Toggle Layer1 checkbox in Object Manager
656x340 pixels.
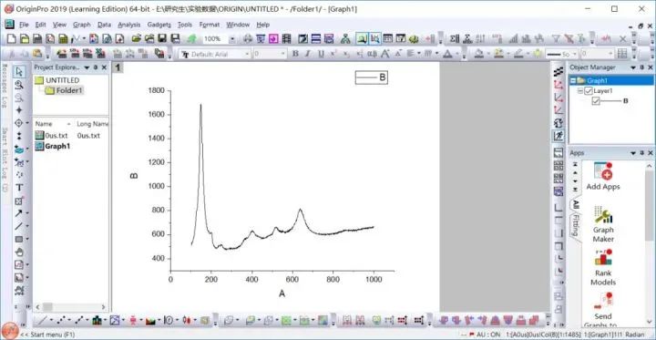point(589,90)
